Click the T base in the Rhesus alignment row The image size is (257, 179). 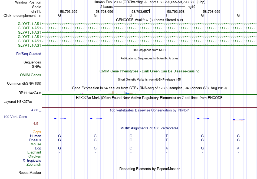pos(167,140)
